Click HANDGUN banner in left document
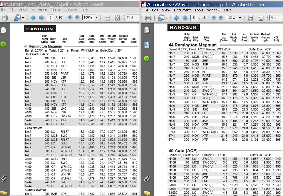Screen dimensions: 283x196 click(x=40, y=29)
